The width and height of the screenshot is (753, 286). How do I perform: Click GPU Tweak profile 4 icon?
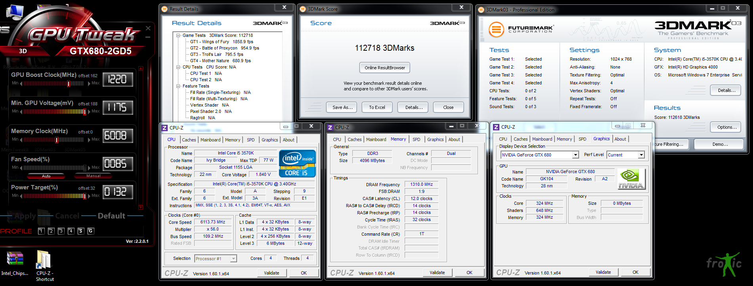coord(71,231)
